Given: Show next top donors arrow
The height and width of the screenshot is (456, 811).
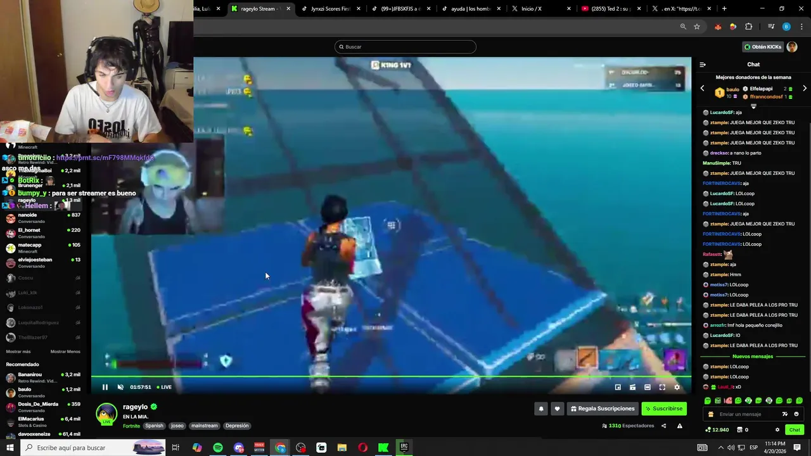Looking at the screenshot, I should [805, 89].
